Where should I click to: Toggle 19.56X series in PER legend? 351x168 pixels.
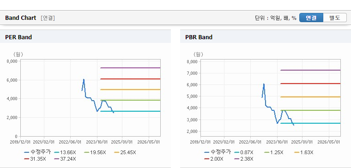tap(95, 152)
